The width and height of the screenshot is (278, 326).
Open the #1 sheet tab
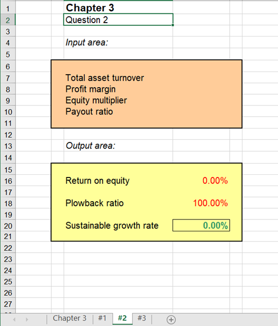pyautogui.click(x=102, y=318)
